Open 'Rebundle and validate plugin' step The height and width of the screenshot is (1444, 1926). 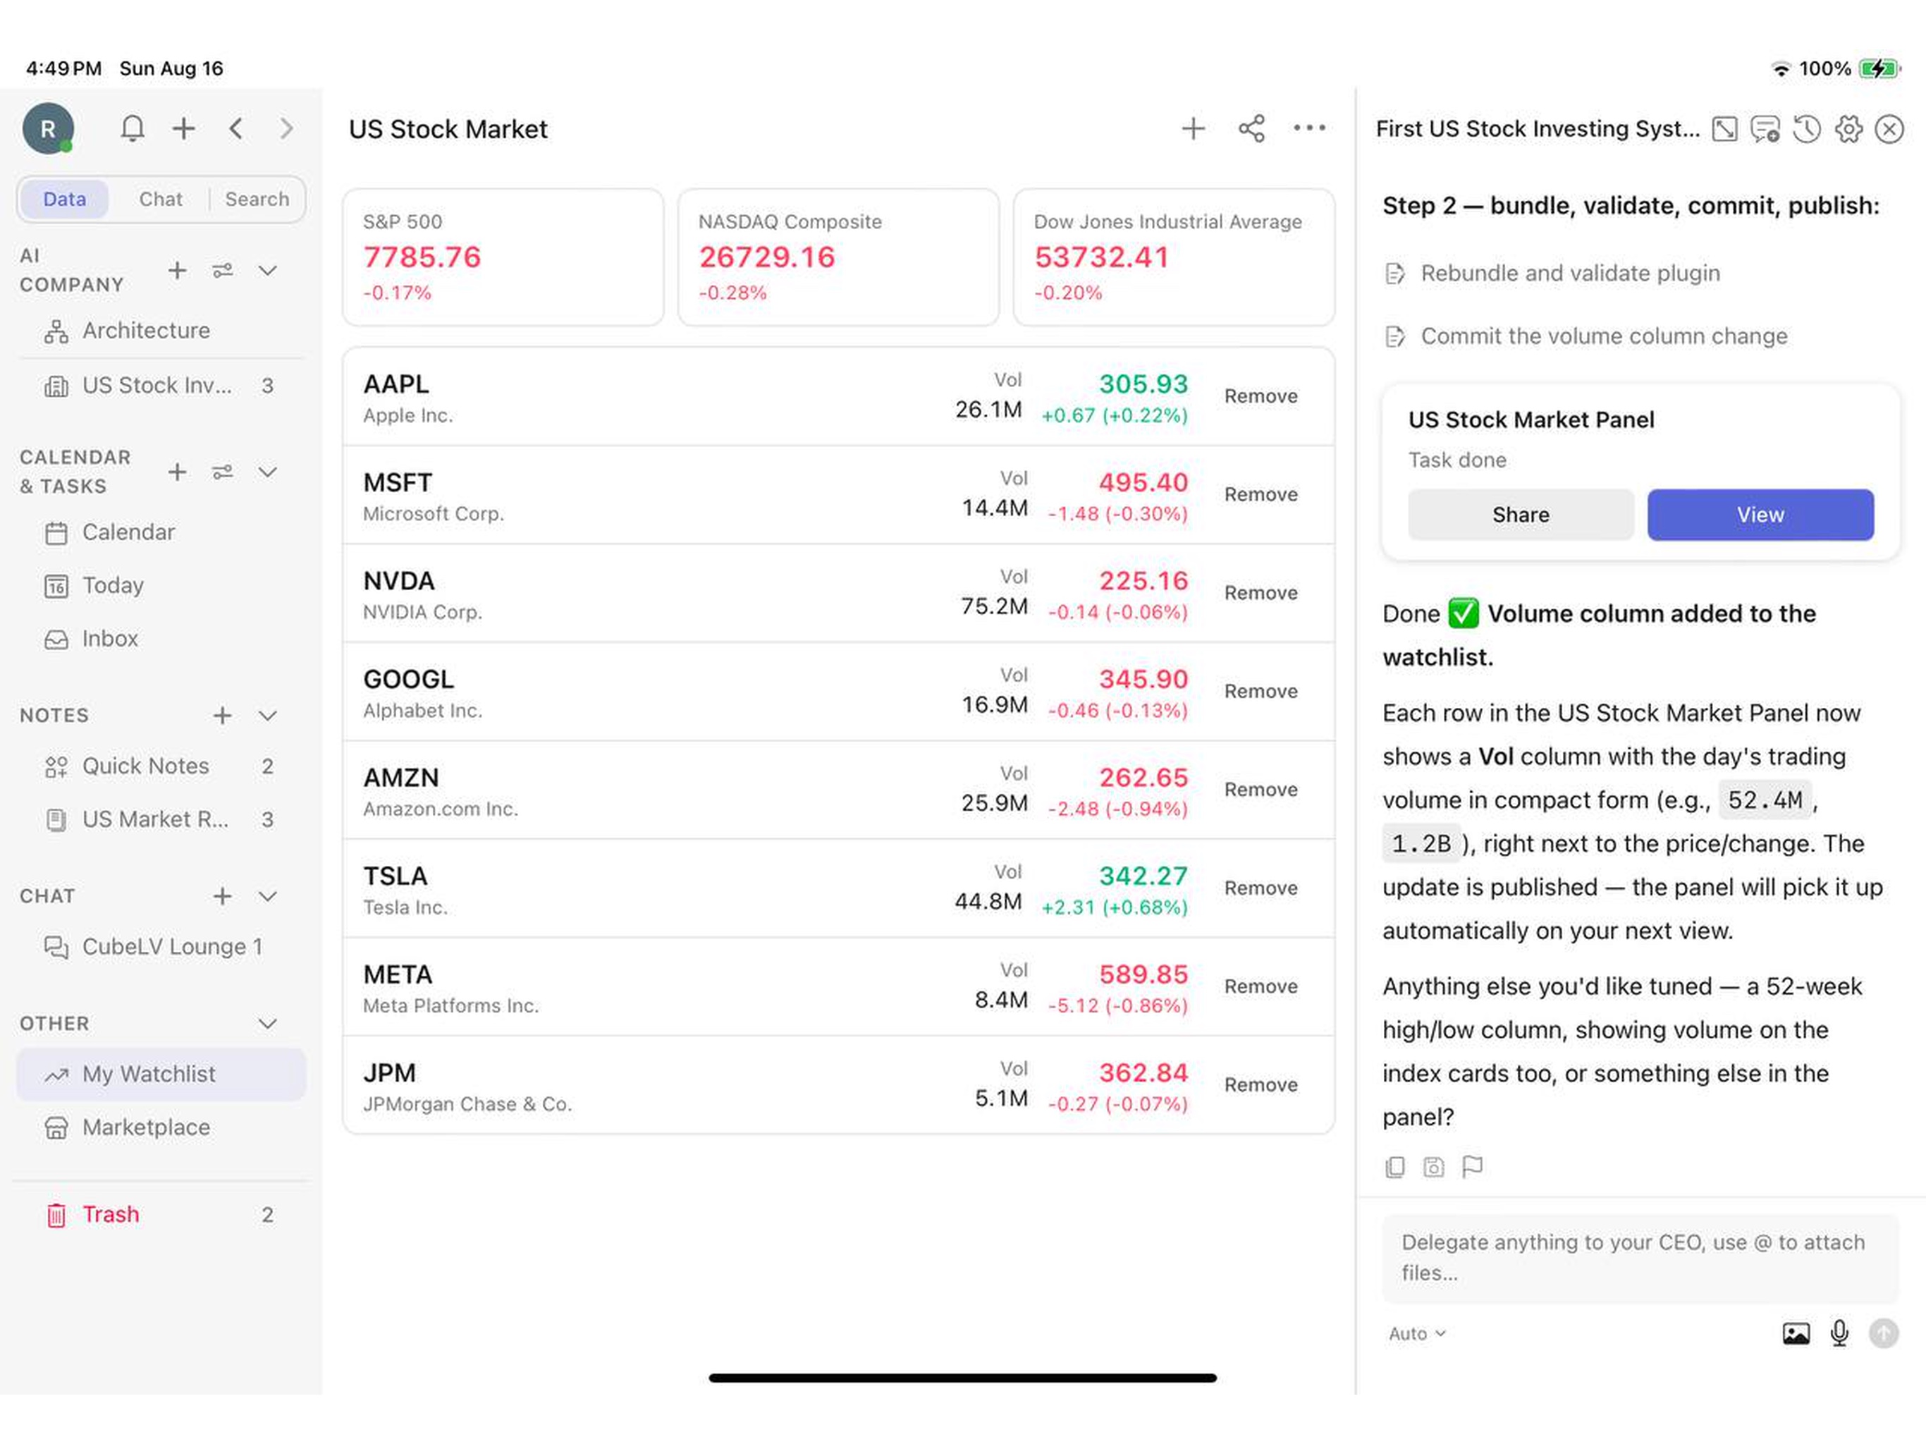click(1552, 274)
